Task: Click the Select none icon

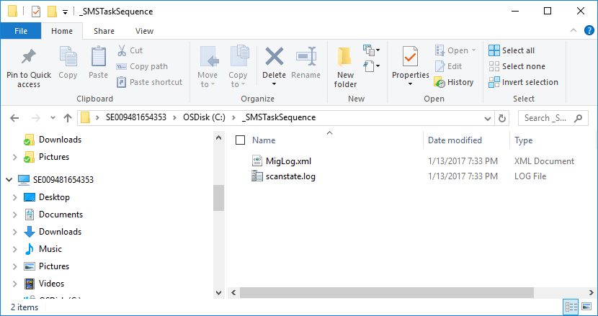Action: click(x=494, y=66)
